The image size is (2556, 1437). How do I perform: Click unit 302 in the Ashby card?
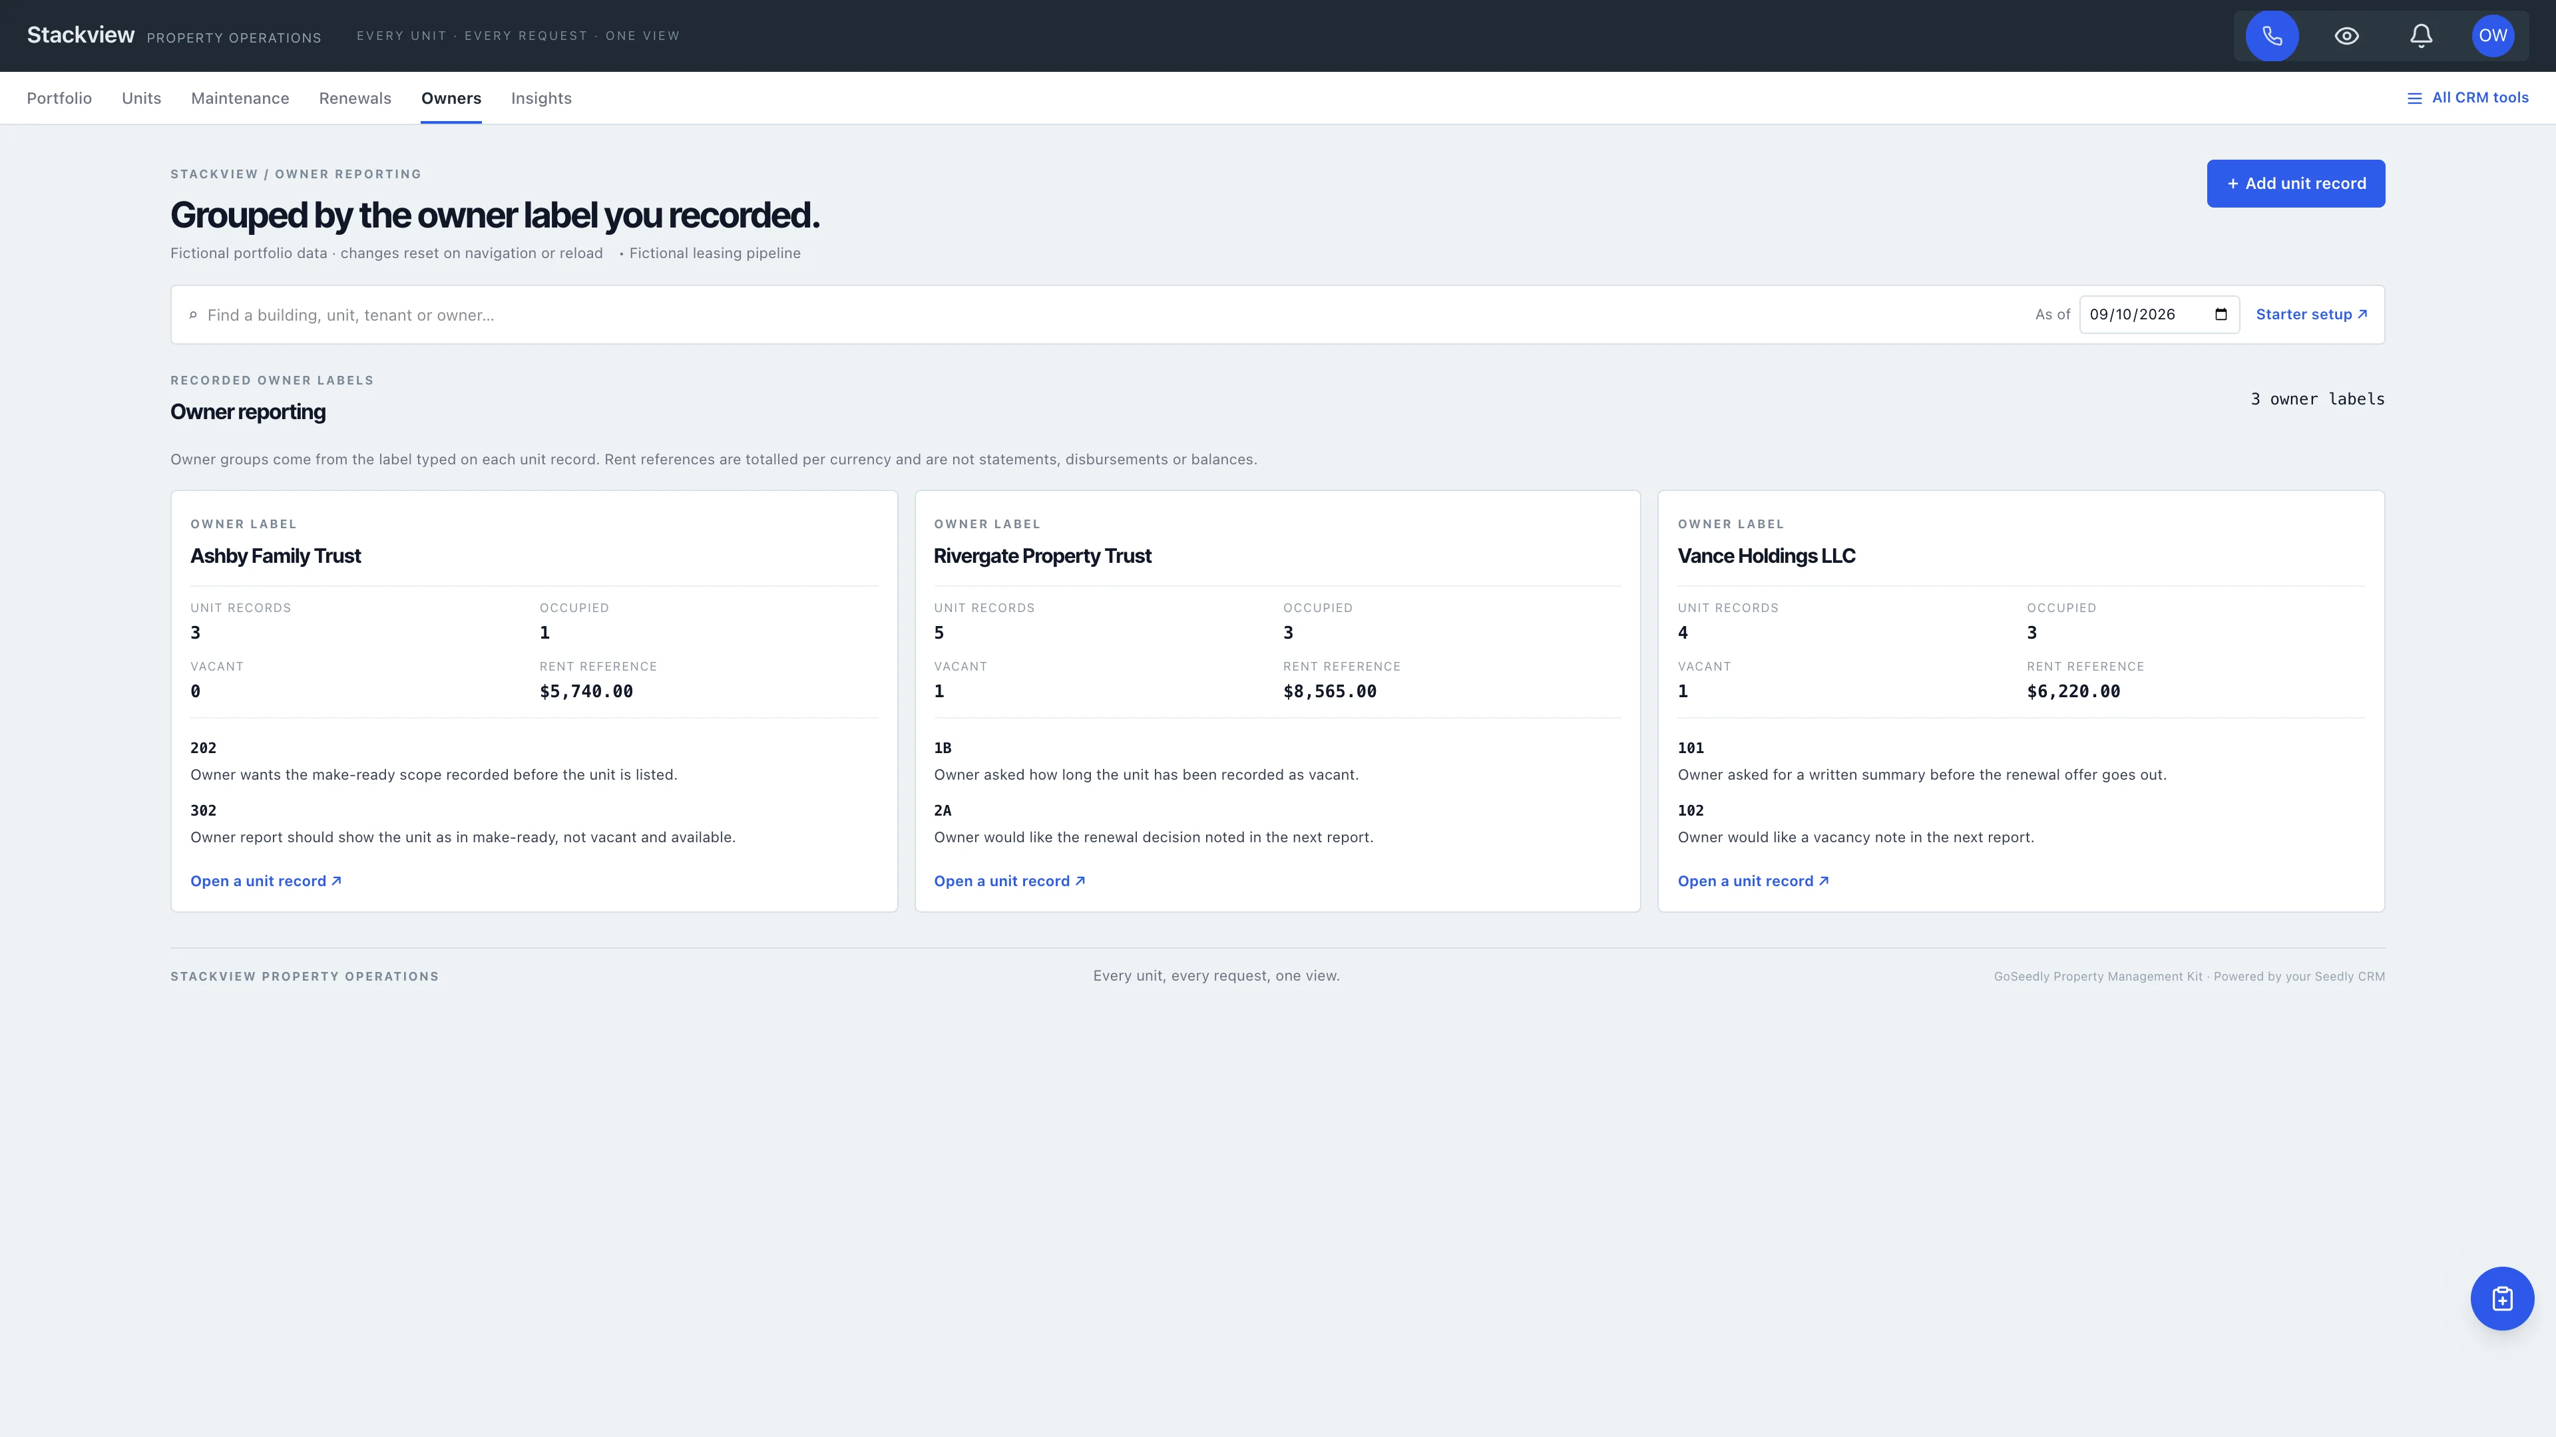[x=204, y=810]
